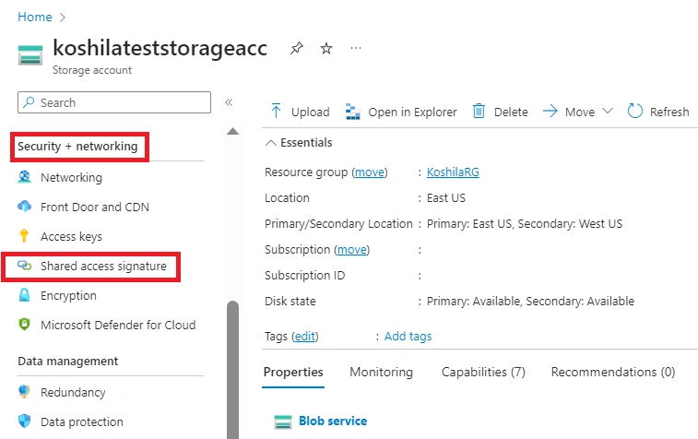The width and height of the screenshot is (698, 439).
Task: Switch to the Capabilities (7) tab
Action: [483, 372]
